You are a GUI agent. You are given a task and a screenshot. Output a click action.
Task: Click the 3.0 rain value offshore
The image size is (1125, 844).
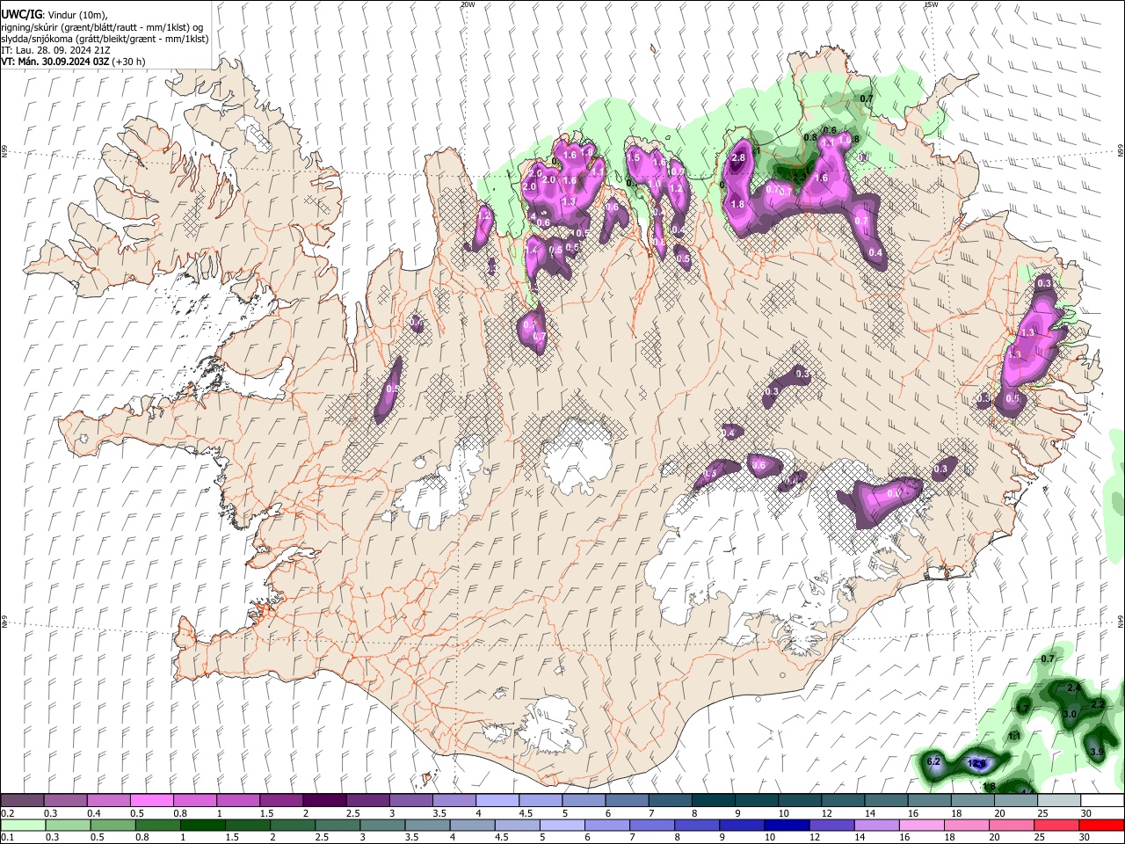pos(1069,714)
